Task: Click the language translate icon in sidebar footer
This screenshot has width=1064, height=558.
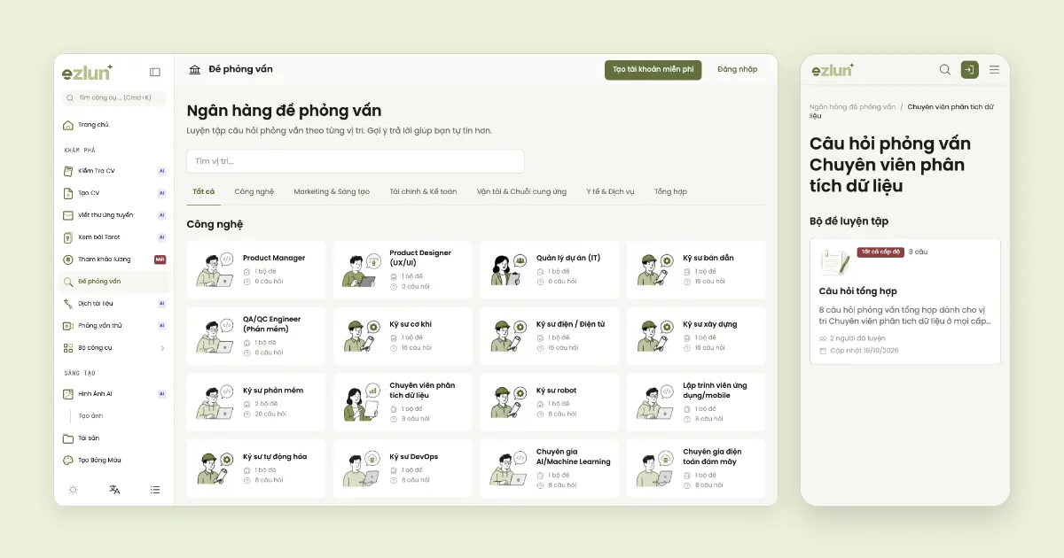Action: point(114,490)
